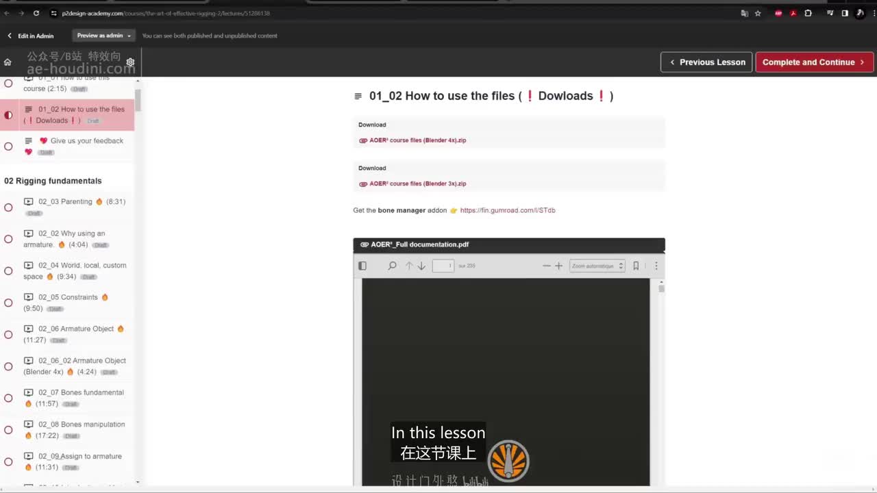Open the browser profile avatar
This screenshot has width=877, height=493.
(860, 13)
